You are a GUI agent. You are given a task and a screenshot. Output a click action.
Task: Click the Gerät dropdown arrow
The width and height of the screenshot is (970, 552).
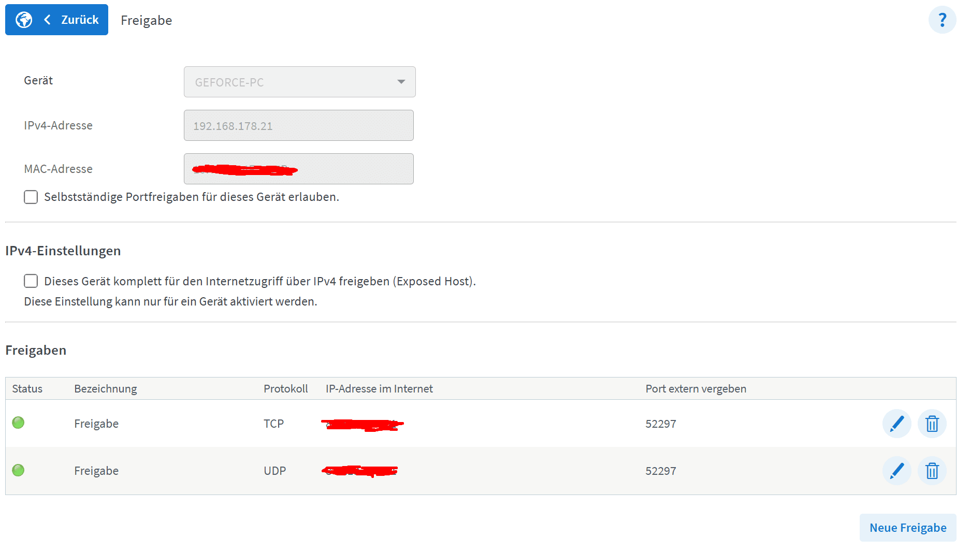[401, 82]
